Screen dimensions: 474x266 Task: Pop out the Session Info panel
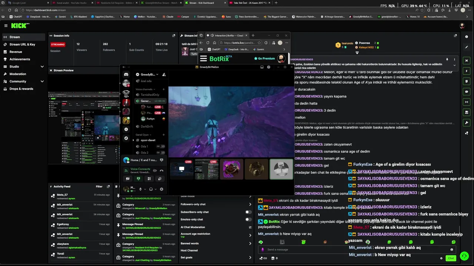pos(174,36)
